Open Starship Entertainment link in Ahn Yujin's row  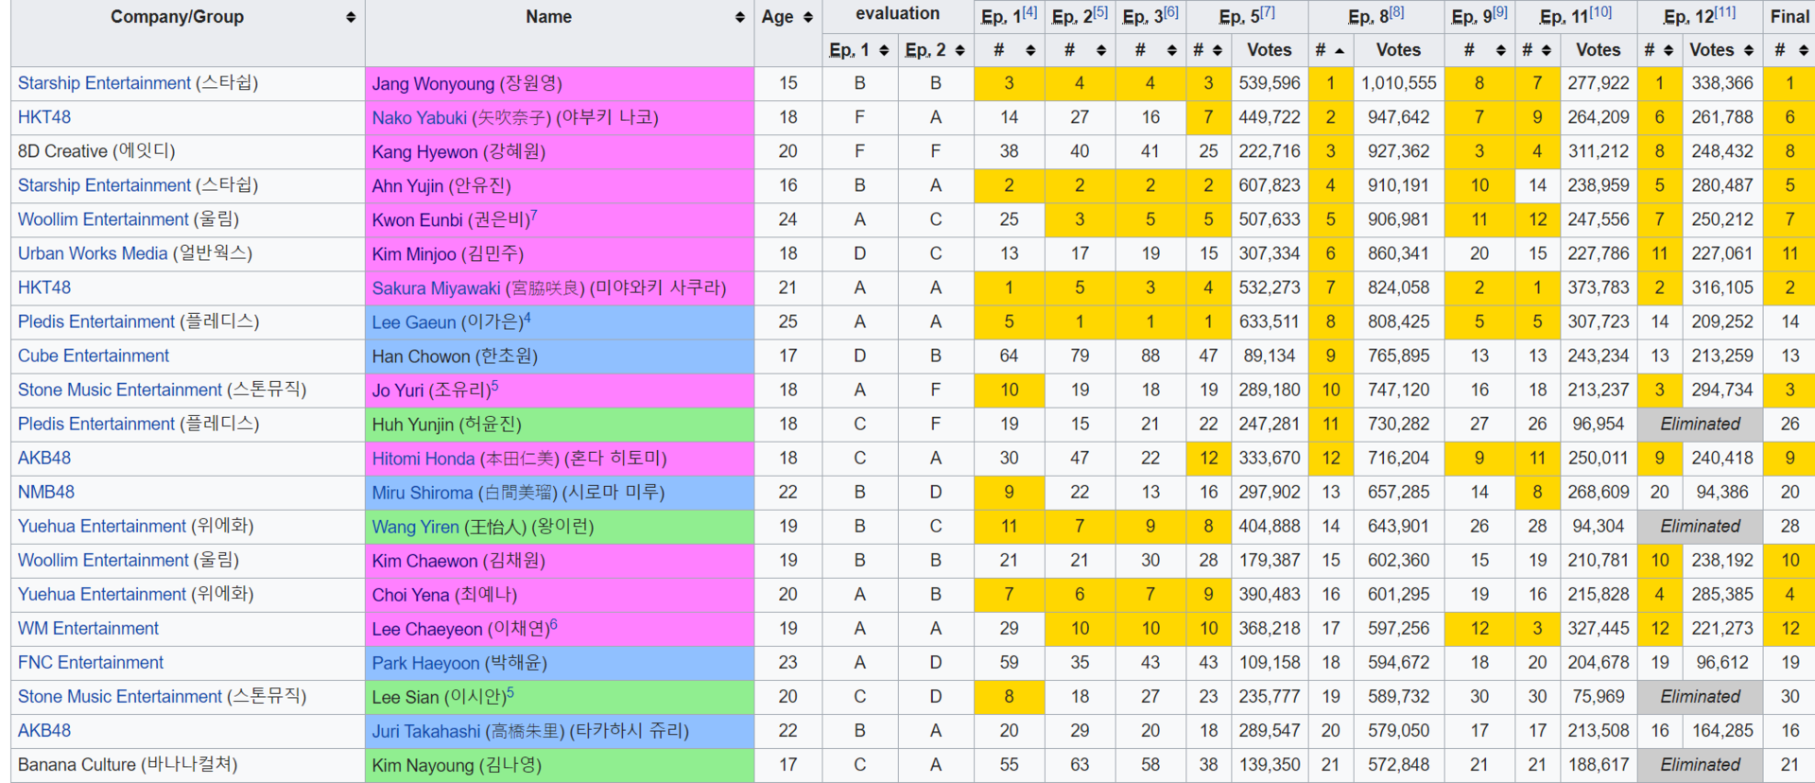click(x=104, y=185)
